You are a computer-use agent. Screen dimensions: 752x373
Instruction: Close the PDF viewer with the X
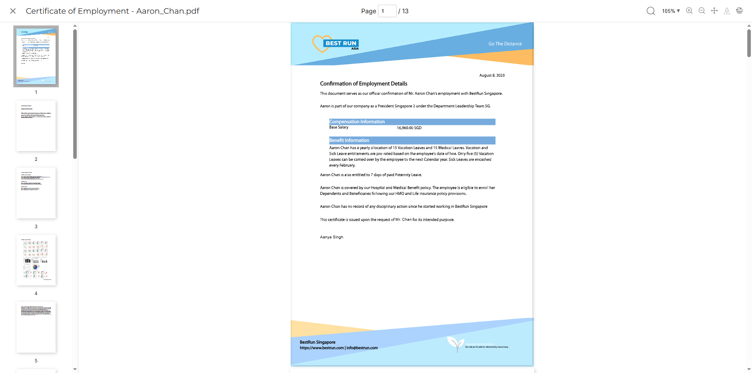(13, 11)
